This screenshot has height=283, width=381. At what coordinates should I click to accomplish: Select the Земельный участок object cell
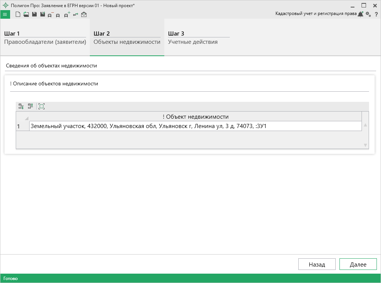(x=195, y=127)
